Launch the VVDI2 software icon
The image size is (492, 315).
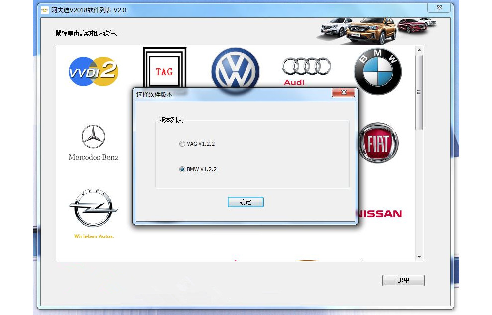[x=93, y=72]
